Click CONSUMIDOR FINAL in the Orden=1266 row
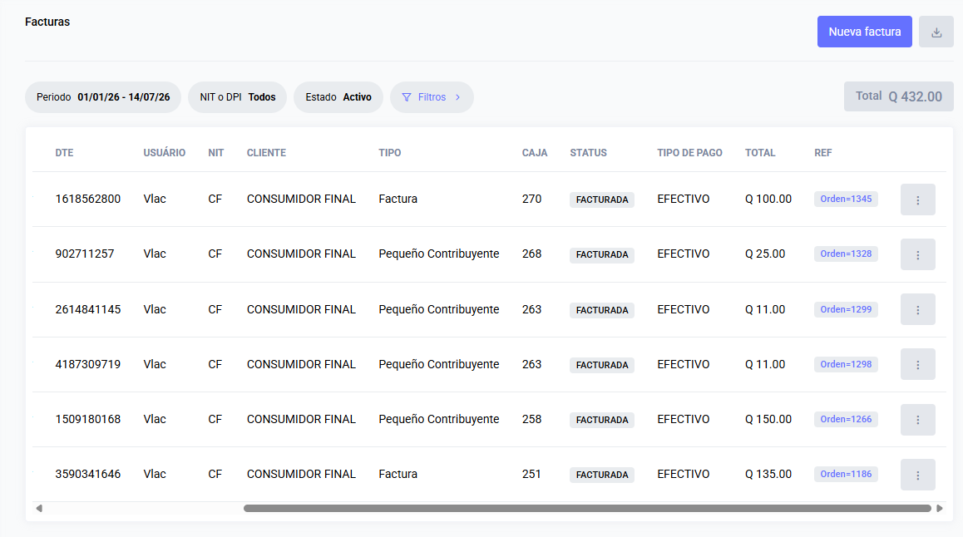The width and height of the screenshot is (963, 537). [302, 419]
